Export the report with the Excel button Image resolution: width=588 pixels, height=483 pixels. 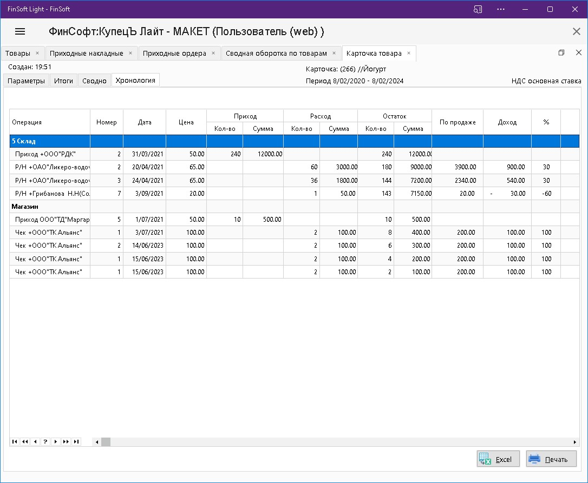(x=498, y=459)
